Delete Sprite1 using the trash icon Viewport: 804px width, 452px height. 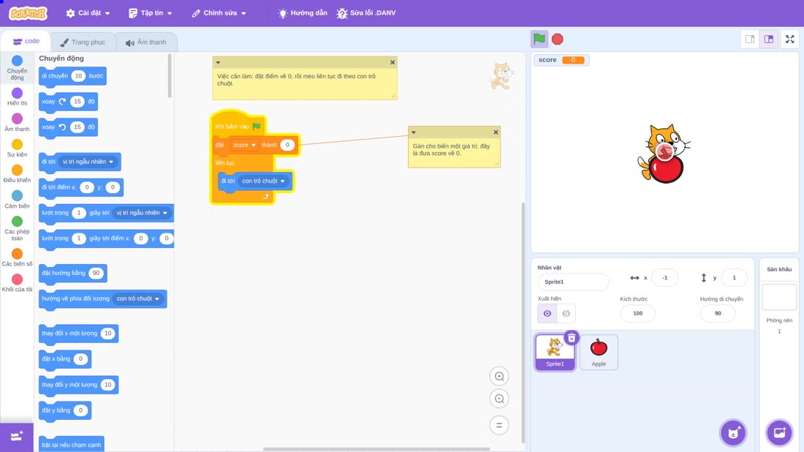tap(572, 338)
